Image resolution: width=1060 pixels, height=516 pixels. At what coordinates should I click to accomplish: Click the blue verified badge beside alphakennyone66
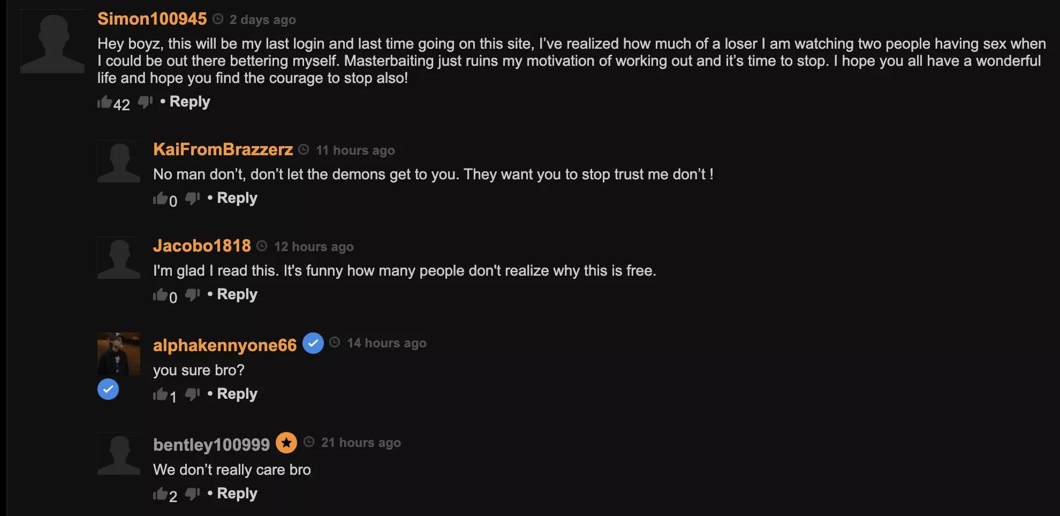[x=313, y=343]
